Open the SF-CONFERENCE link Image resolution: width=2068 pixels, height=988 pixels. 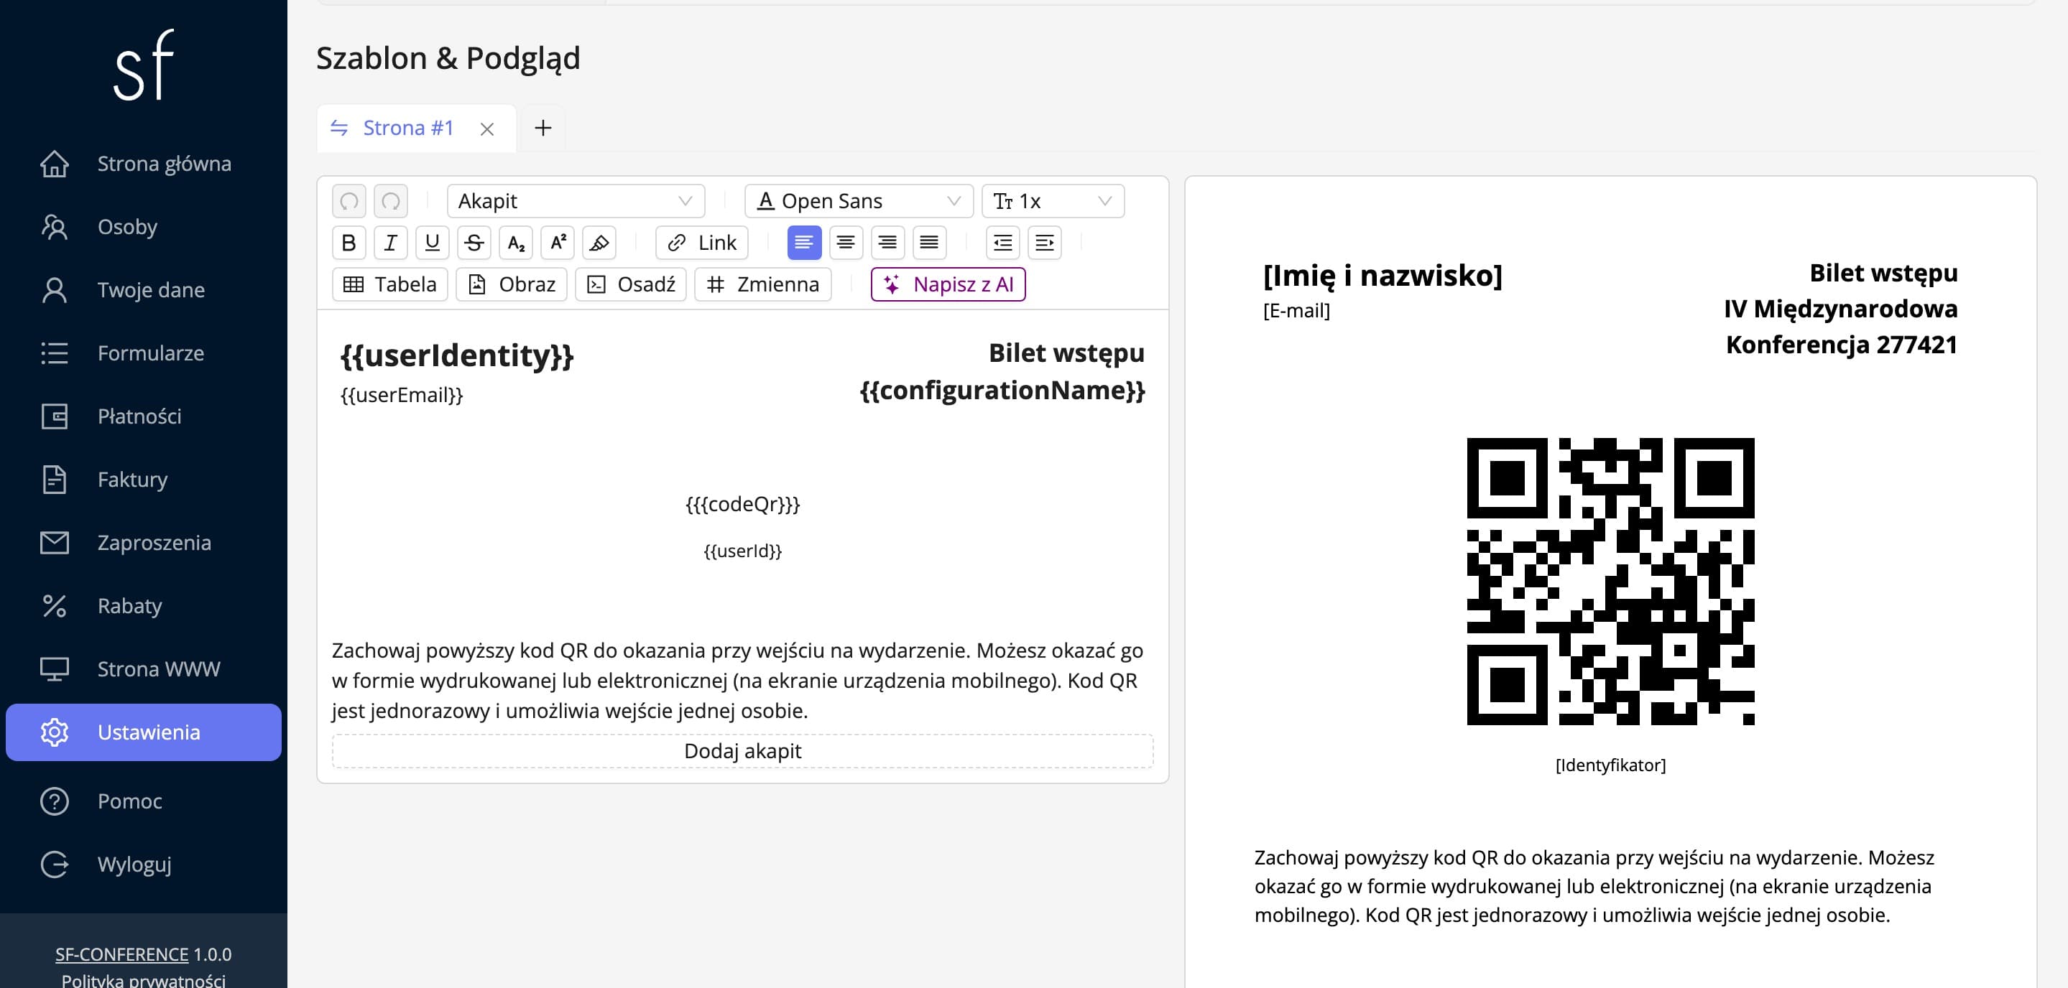[122, 954]
